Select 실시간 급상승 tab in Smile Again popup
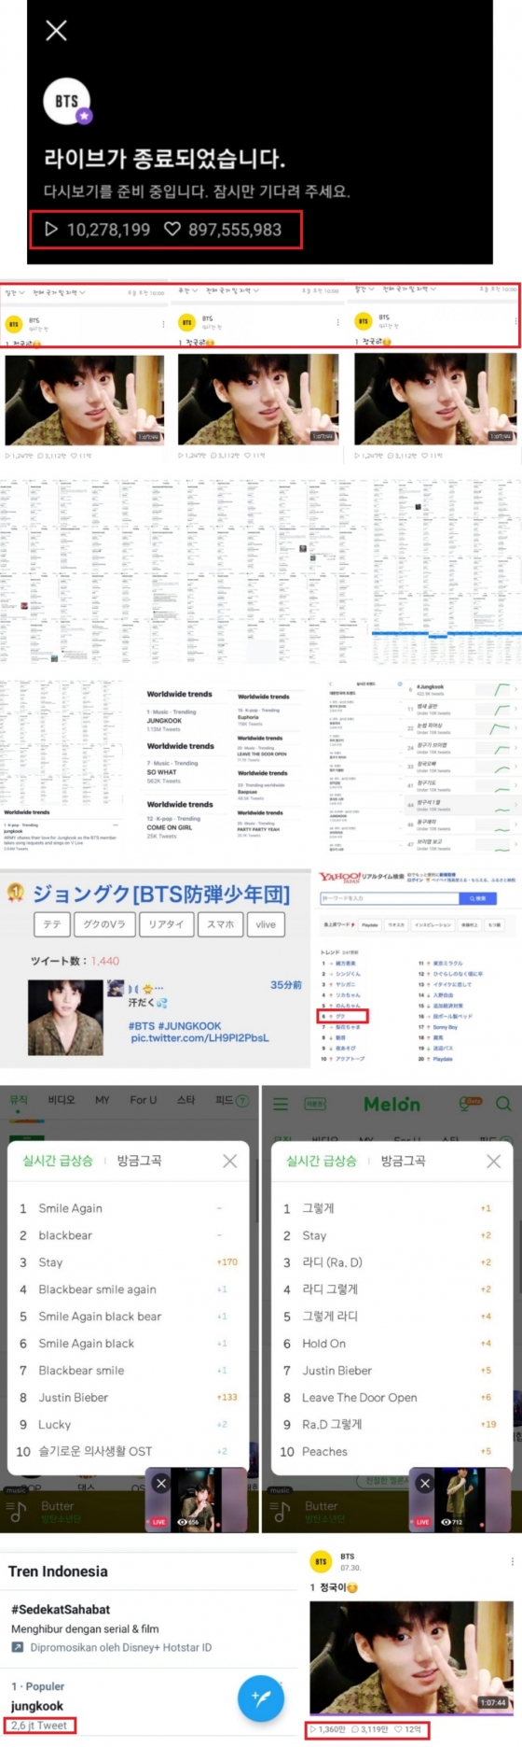The height and width of the screenshot is (1747, 522). click(x=58, y=1161)
